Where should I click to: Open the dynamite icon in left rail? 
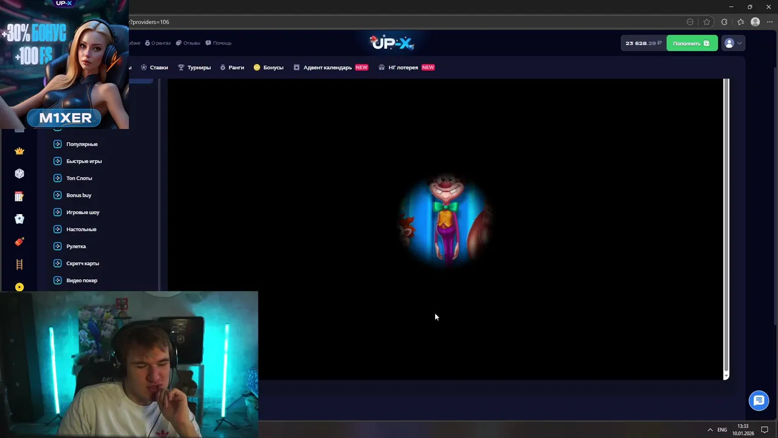[19, 242]
